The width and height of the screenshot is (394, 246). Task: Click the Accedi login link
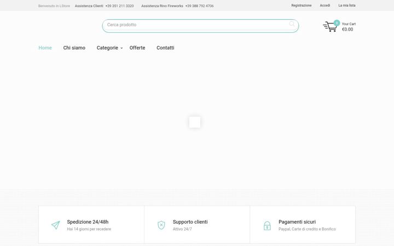coord(325,5)
